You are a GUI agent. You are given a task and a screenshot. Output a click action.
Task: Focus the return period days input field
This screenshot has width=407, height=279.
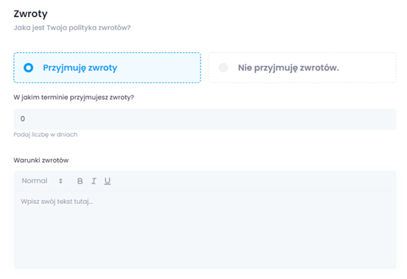[205, 119]
